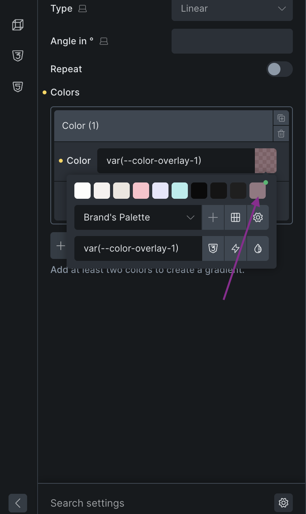Add a new color to Brand's Palette

click(x=213, y=217)
